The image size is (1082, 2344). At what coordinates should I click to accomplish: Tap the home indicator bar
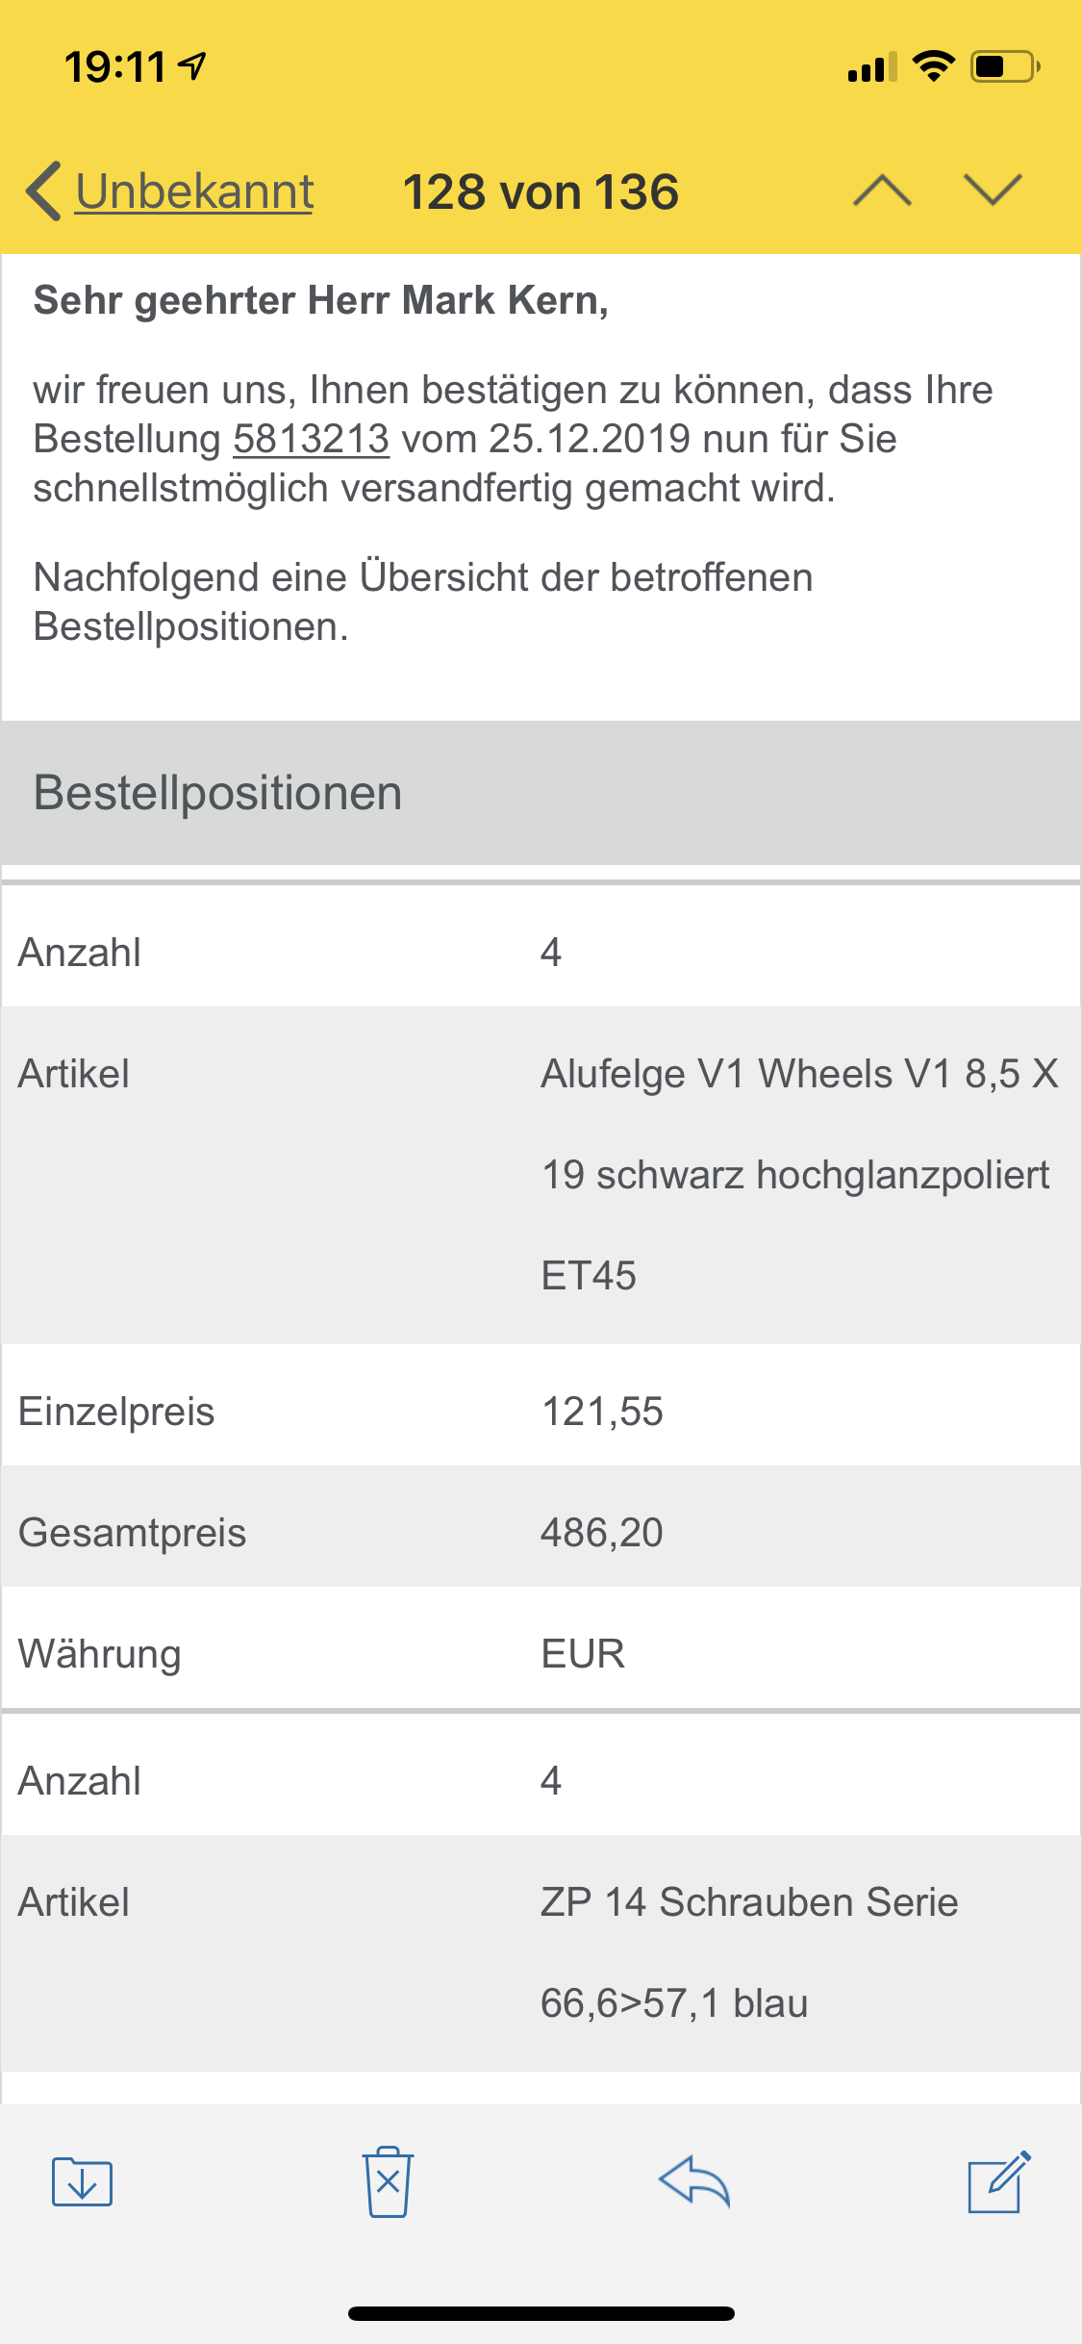[x=541, y=2313]
